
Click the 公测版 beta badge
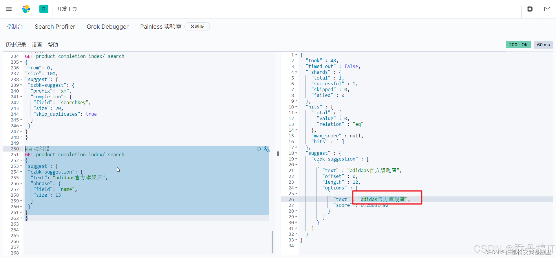(197, 27)
